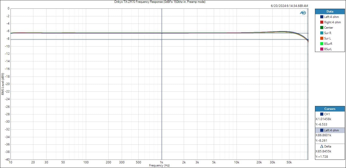Click the CH1 cursor label
This screenshot has height=168, width=346.
click(327, 114)
